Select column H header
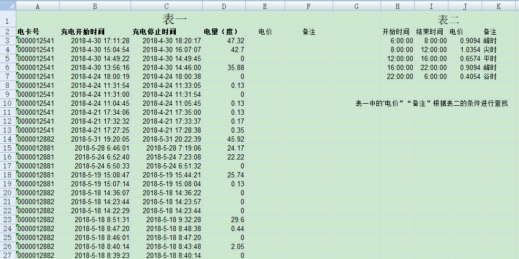The image size is (519, 259). point(397,6)
